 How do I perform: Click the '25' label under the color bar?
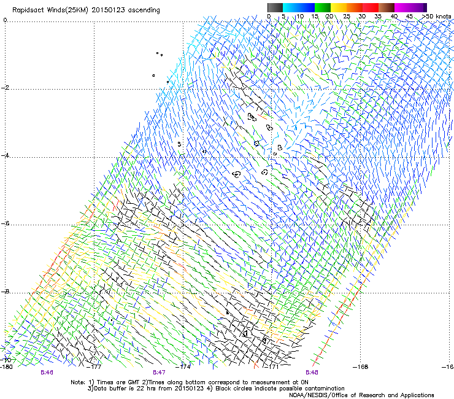(x=347, y=17)
